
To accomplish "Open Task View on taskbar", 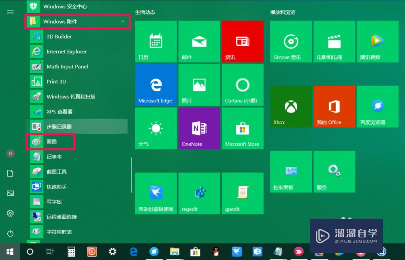I will tap(50, 251).
